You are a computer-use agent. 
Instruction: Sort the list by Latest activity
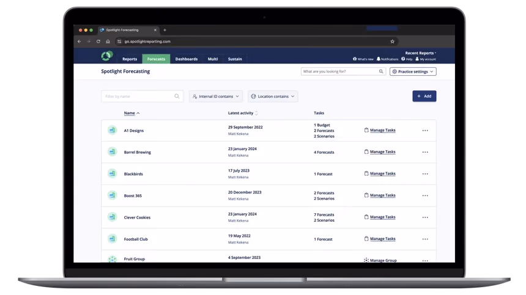tap(243, 113)
